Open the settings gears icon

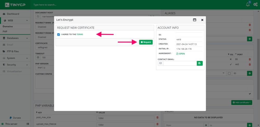tap(256, 4)
